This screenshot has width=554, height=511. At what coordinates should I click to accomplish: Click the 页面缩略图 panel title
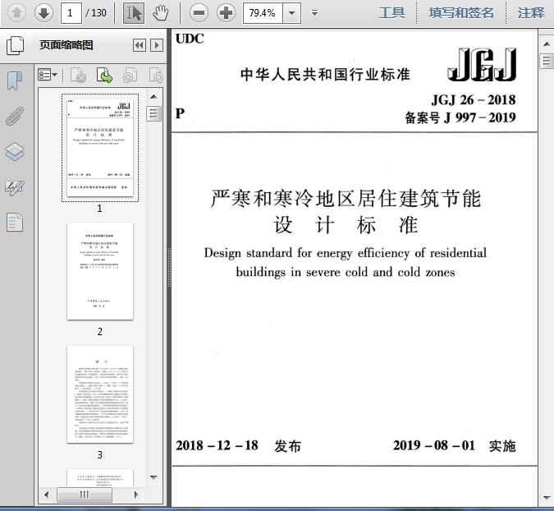(66, 45)
